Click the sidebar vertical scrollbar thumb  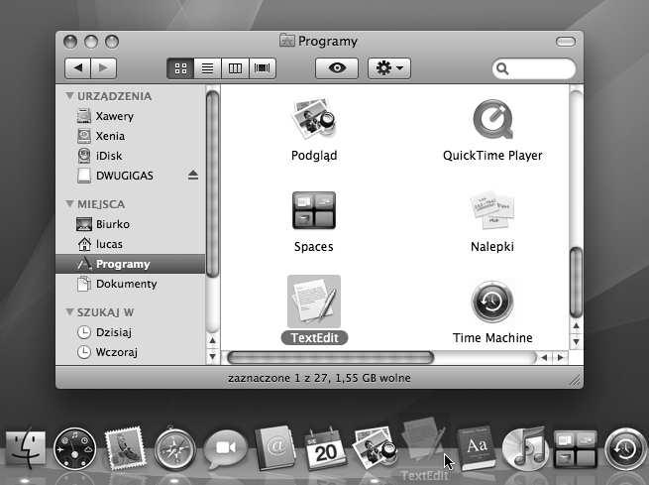(212, 183)
